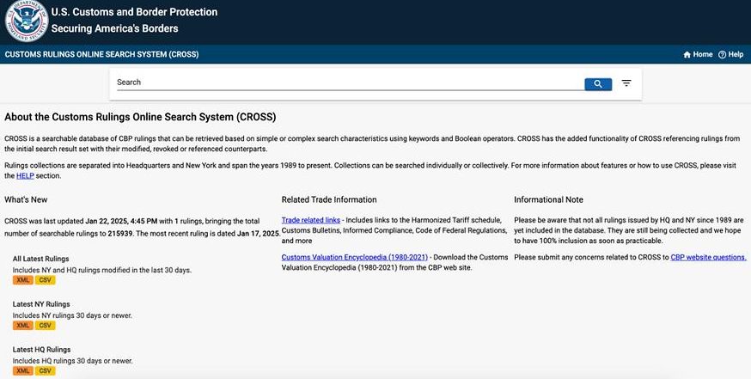Open Customs Valuation Encyclopedia (1980-2021) link
Viewport: 751px width, 379px height.
354,257
